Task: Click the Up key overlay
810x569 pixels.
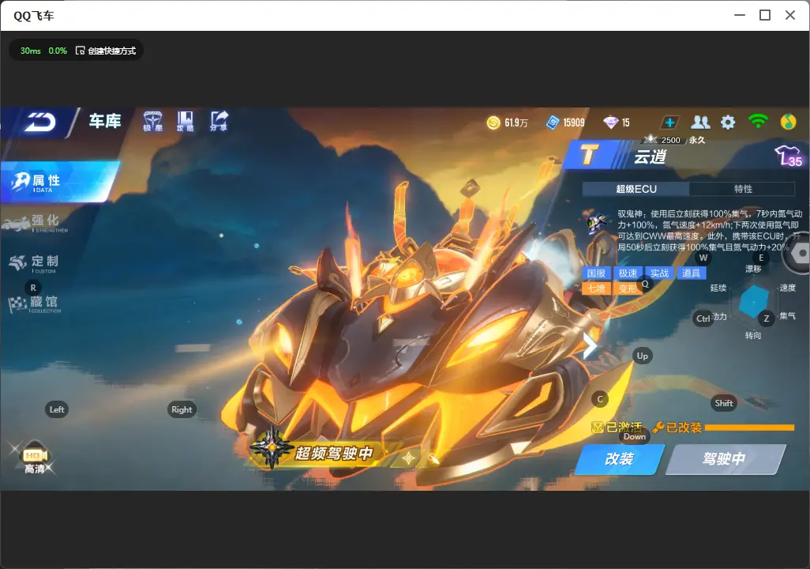Action: point(642,356)
